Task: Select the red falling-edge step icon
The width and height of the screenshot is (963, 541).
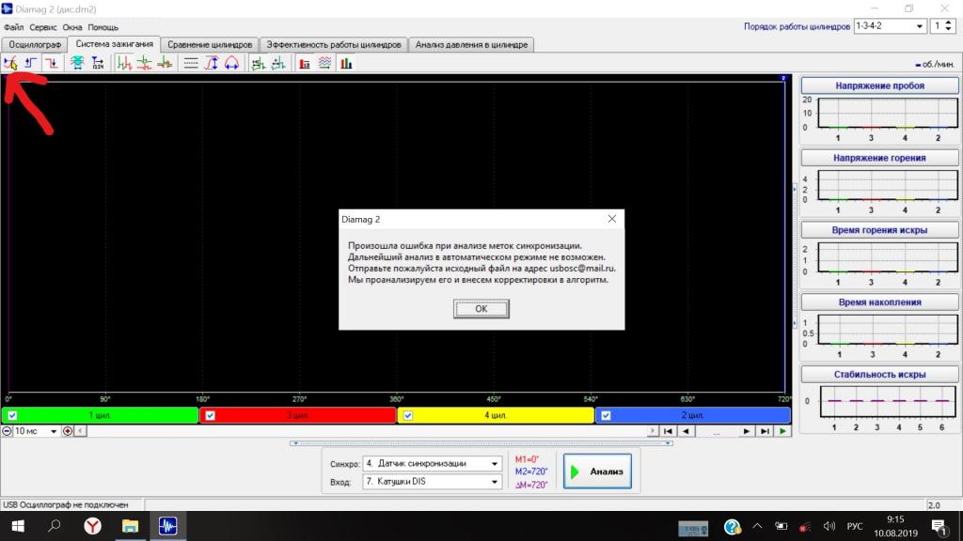Action: (52, 63)
